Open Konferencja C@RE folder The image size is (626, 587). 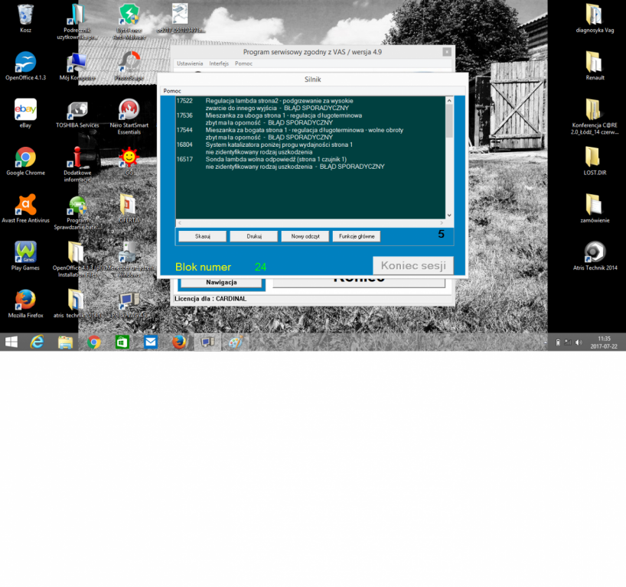pos(595,116)
